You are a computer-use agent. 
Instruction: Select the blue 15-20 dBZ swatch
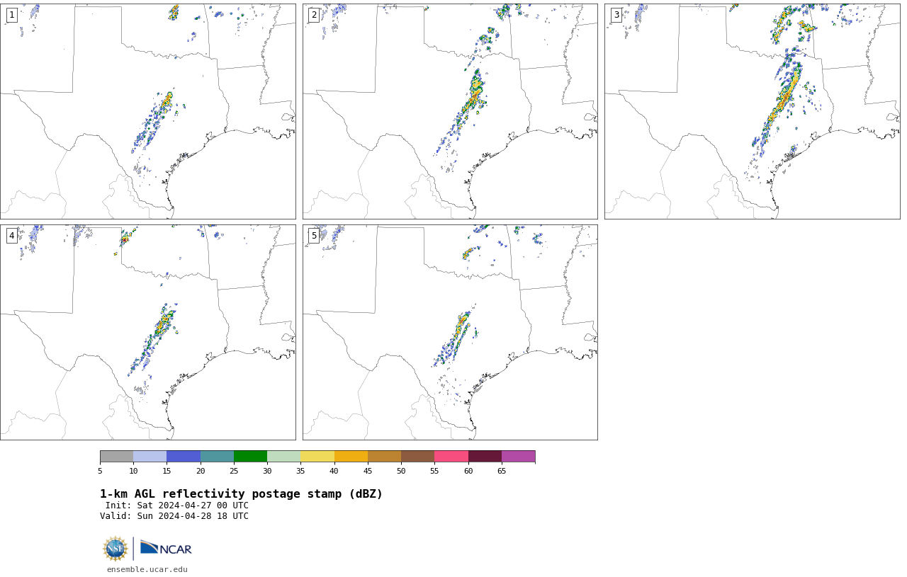pos(184,456)
